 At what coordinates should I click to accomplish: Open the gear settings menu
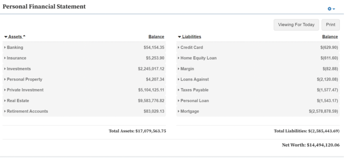332,8
